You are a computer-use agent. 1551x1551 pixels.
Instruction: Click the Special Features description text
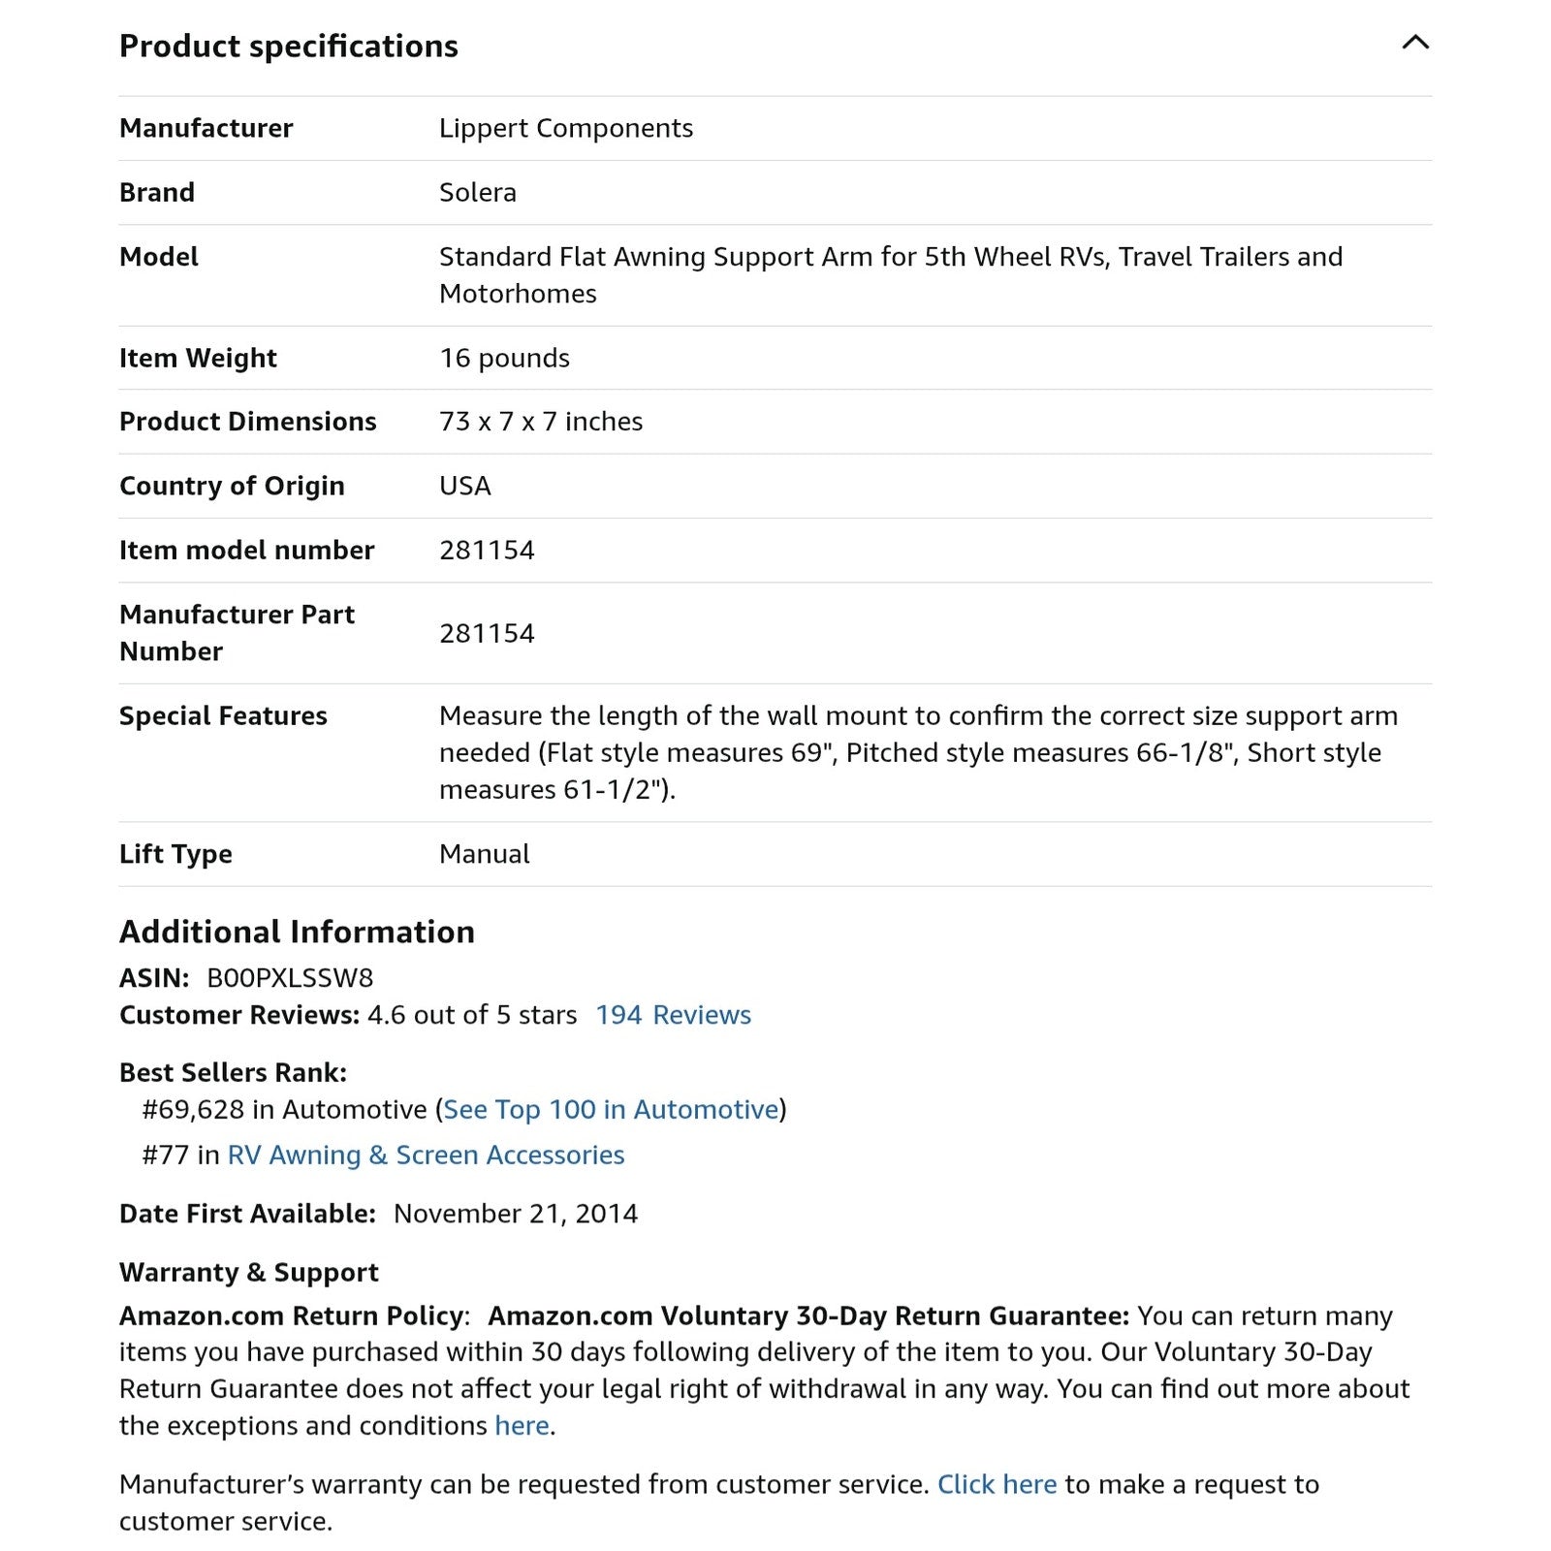tap(918, 752)
